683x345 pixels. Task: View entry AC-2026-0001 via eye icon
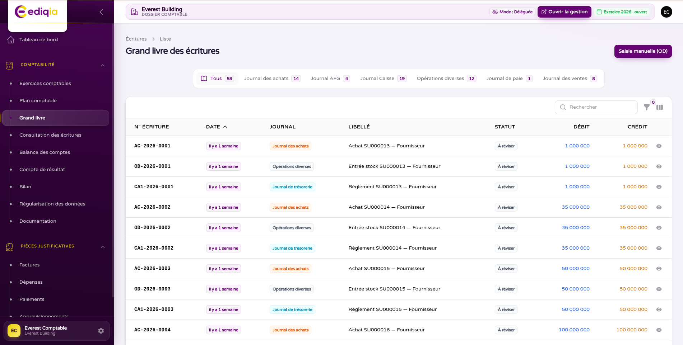tap(659, 146)
